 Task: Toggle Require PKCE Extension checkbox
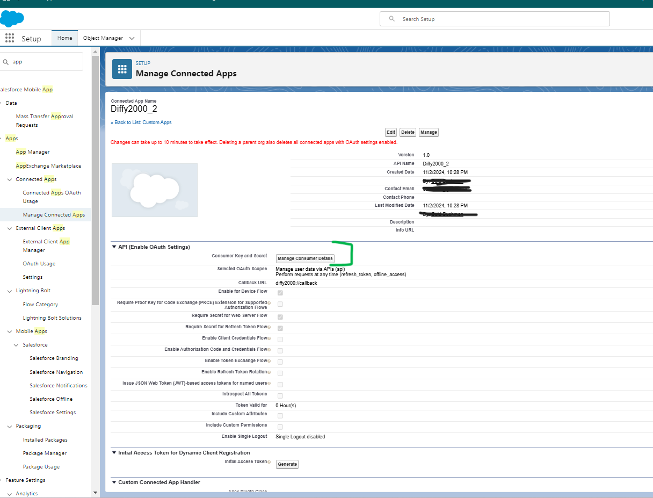click(x=280, y=304)
